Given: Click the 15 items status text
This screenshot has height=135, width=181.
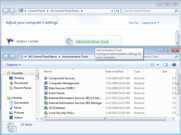Looking at the screenshot, I should tap(26, 124).
